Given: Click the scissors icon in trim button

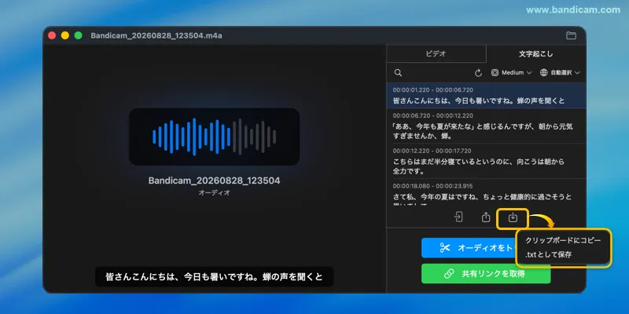Looking at the screenshot, I should [445, 248].
